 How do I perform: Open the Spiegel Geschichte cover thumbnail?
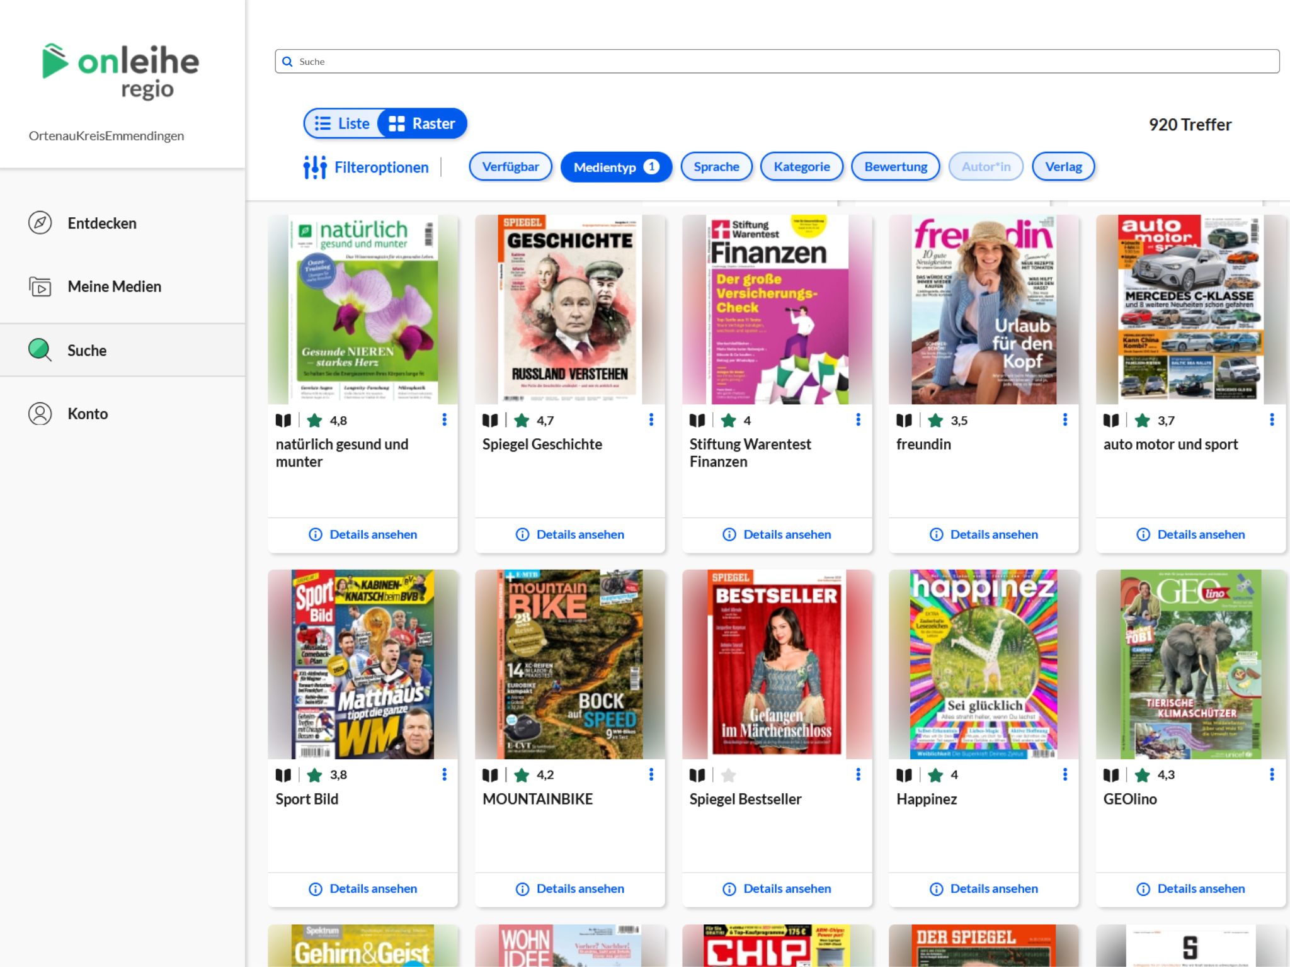coord(570,309)
